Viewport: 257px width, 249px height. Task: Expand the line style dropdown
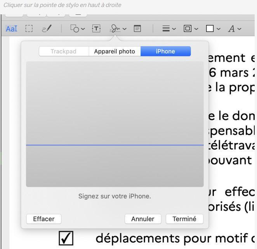click(x=169, y=29)
